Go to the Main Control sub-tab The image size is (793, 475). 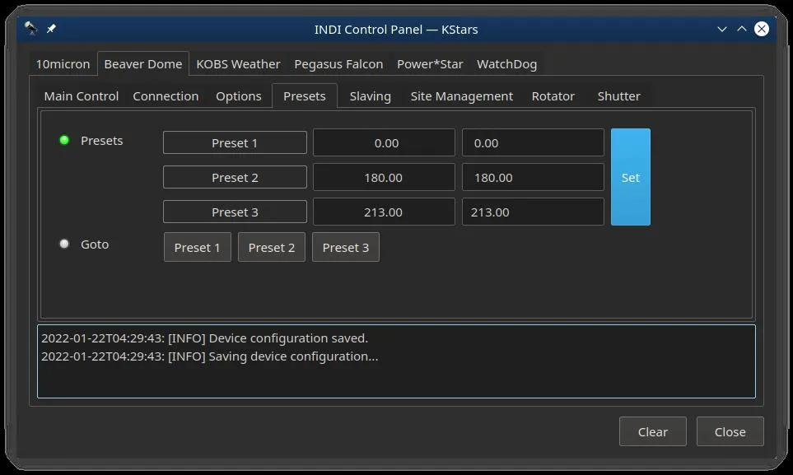coord(82,96)
